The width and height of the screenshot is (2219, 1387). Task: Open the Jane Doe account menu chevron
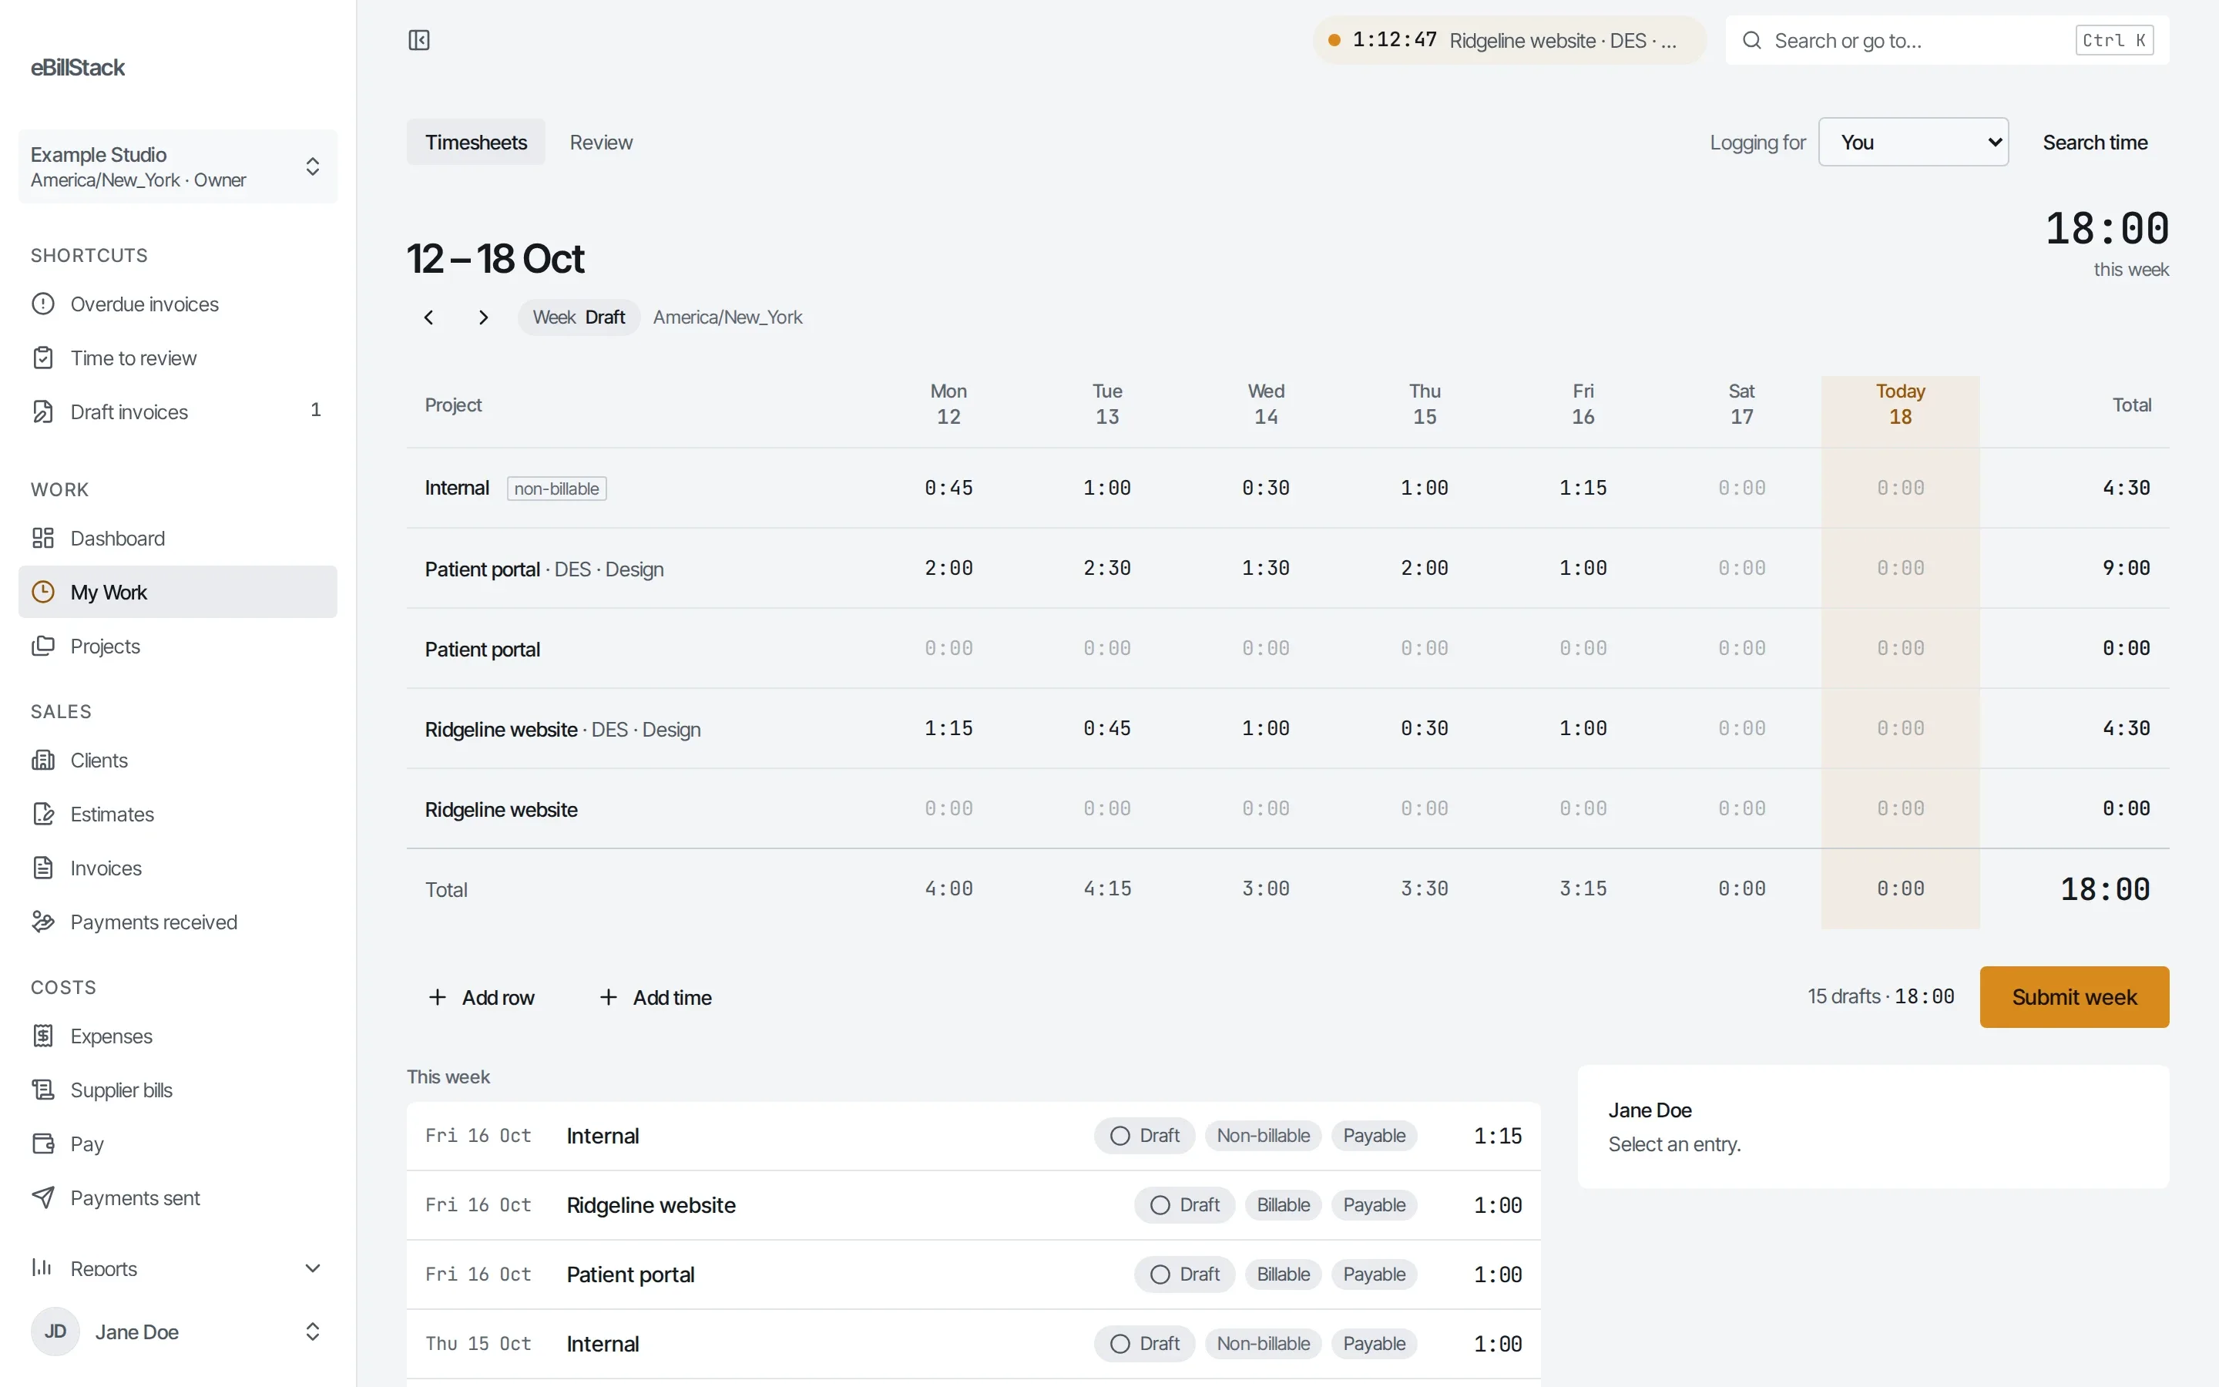click(313, 1332)
